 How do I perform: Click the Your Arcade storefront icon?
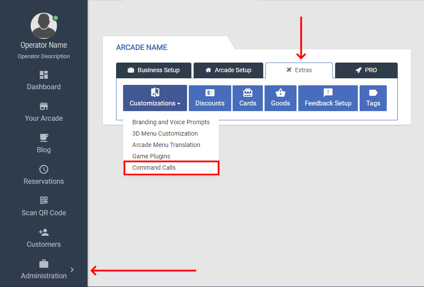pos(44,106)
